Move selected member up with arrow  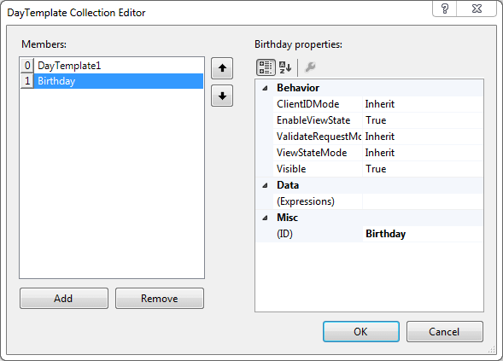point(222,68)
